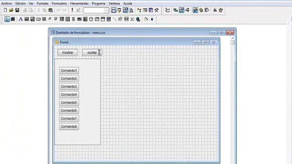This screenshot has width=292, height=164.
Task: Open the database combo box dropdown arrow
Action: [106, 10]
